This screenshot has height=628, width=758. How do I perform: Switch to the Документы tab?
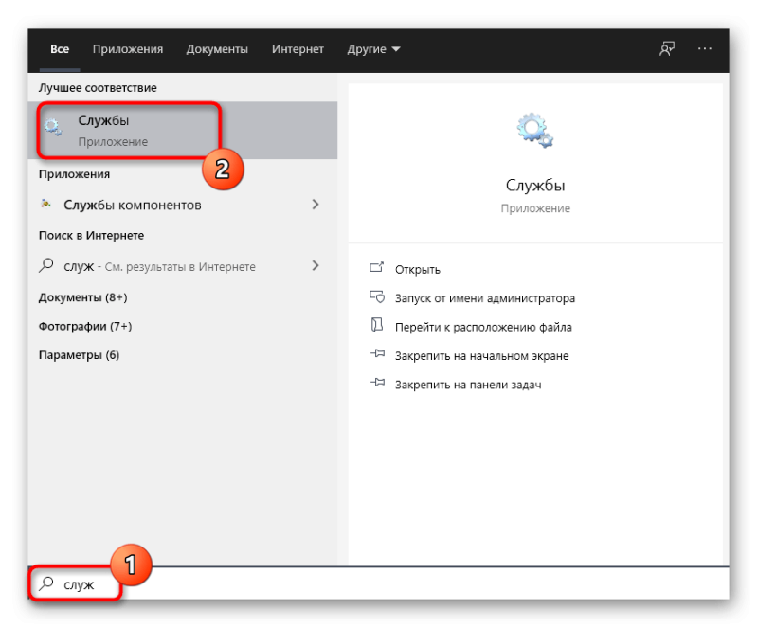point(217,49)
